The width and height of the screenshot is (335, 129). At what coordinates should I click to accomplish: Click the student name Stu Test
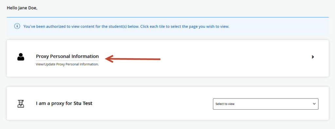(83, 103)
